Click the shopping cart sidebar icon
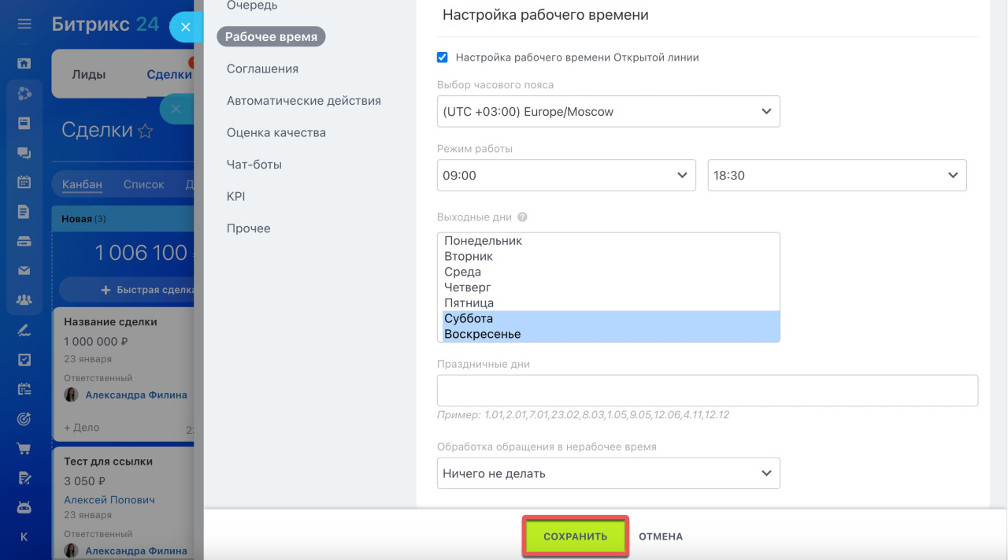The width and height of the screenshot is (1008, 560). point(24,448)
